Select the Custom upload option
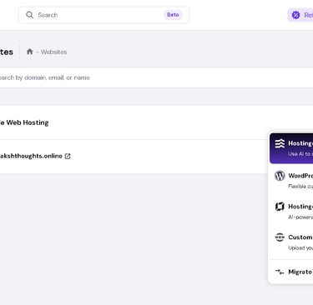Viewport: 313px width, 305px height. click(x=291, y=242)
